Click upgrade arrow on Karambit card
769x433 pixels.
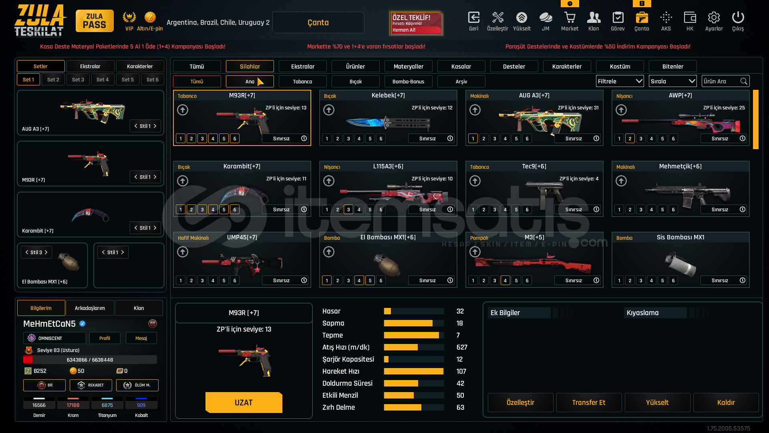[x=183, y=181]
